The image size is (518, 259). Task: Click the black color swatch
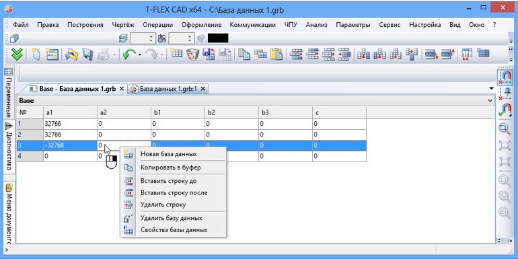click(x=218, y=38)
